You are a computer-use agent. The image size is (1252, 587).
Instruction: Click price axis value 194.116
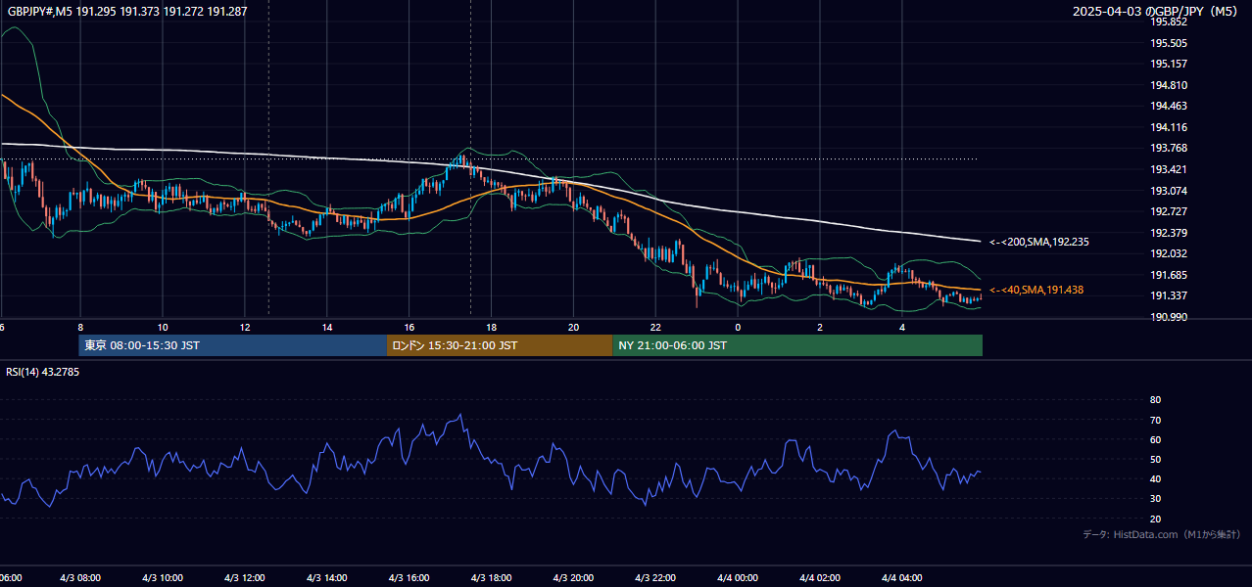pyautogui.click(x=1169, y=127)
